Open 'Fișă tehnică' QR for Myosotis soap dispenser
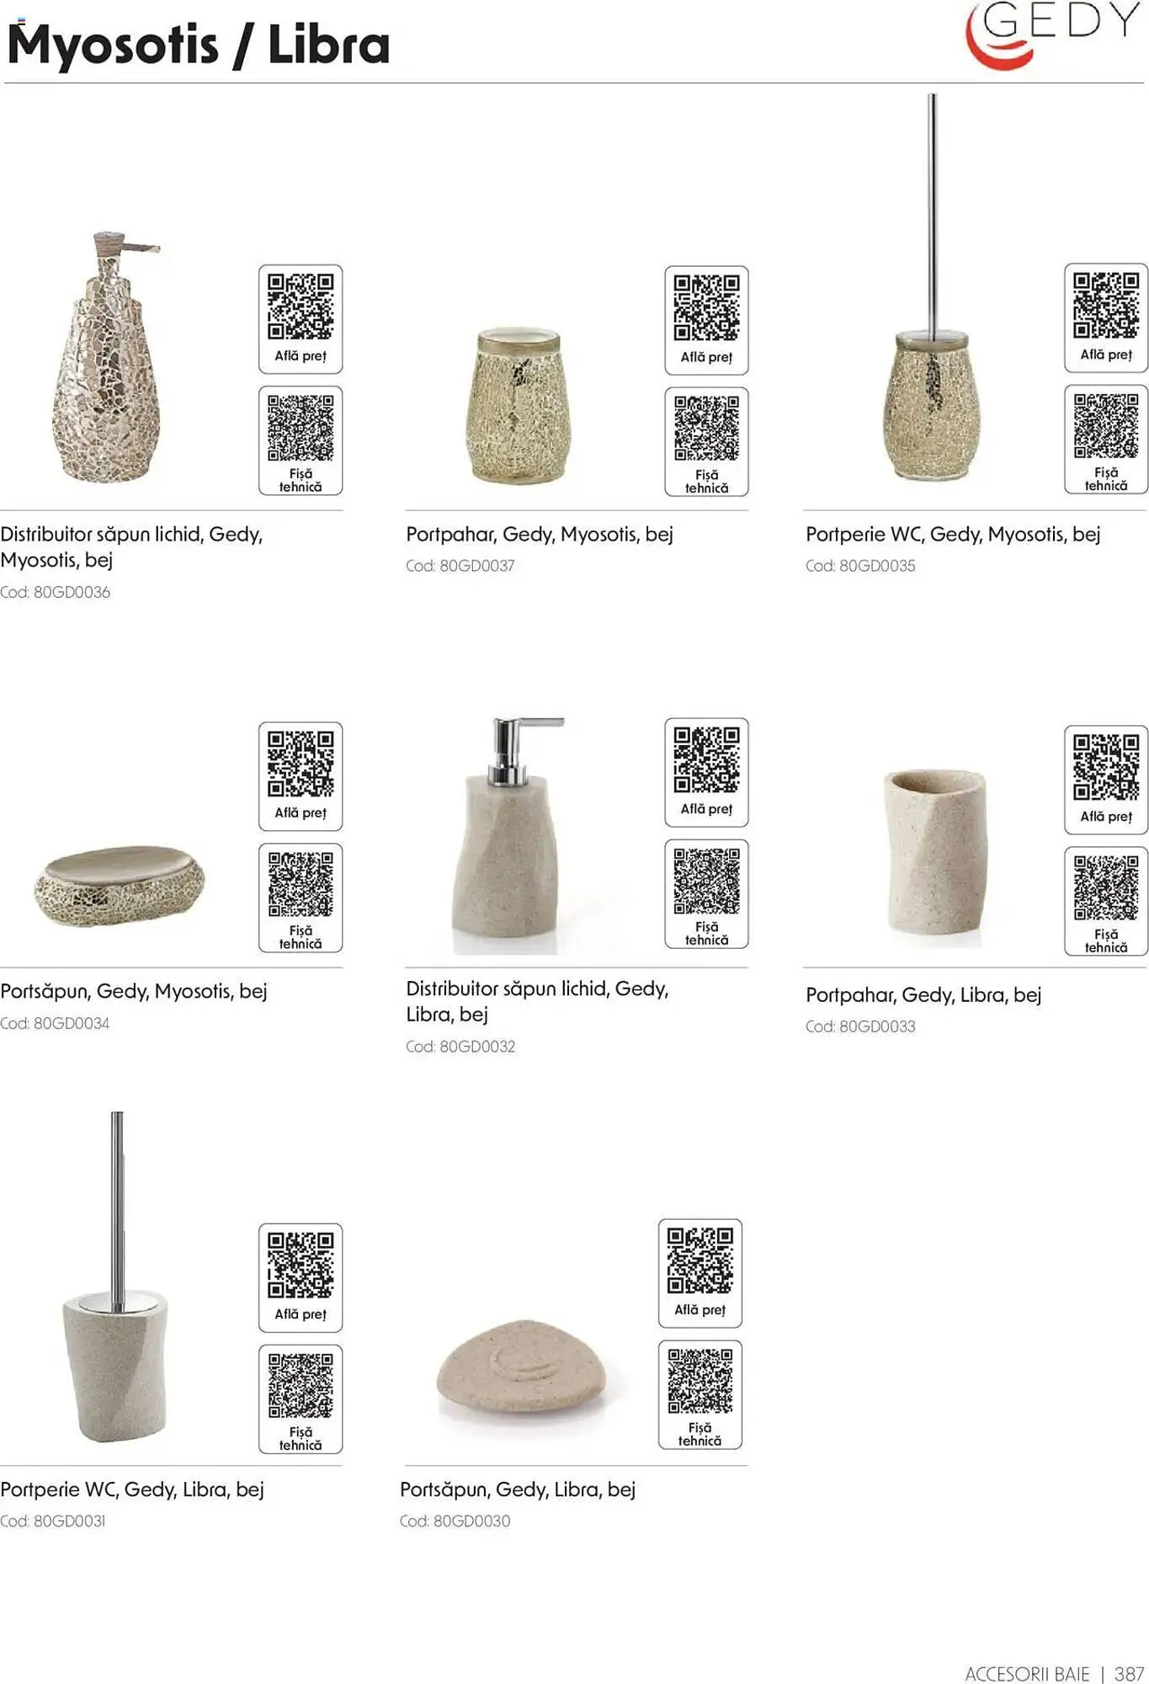The width and height of the screenshot is (1149, 1684). [x=301, y=440]
